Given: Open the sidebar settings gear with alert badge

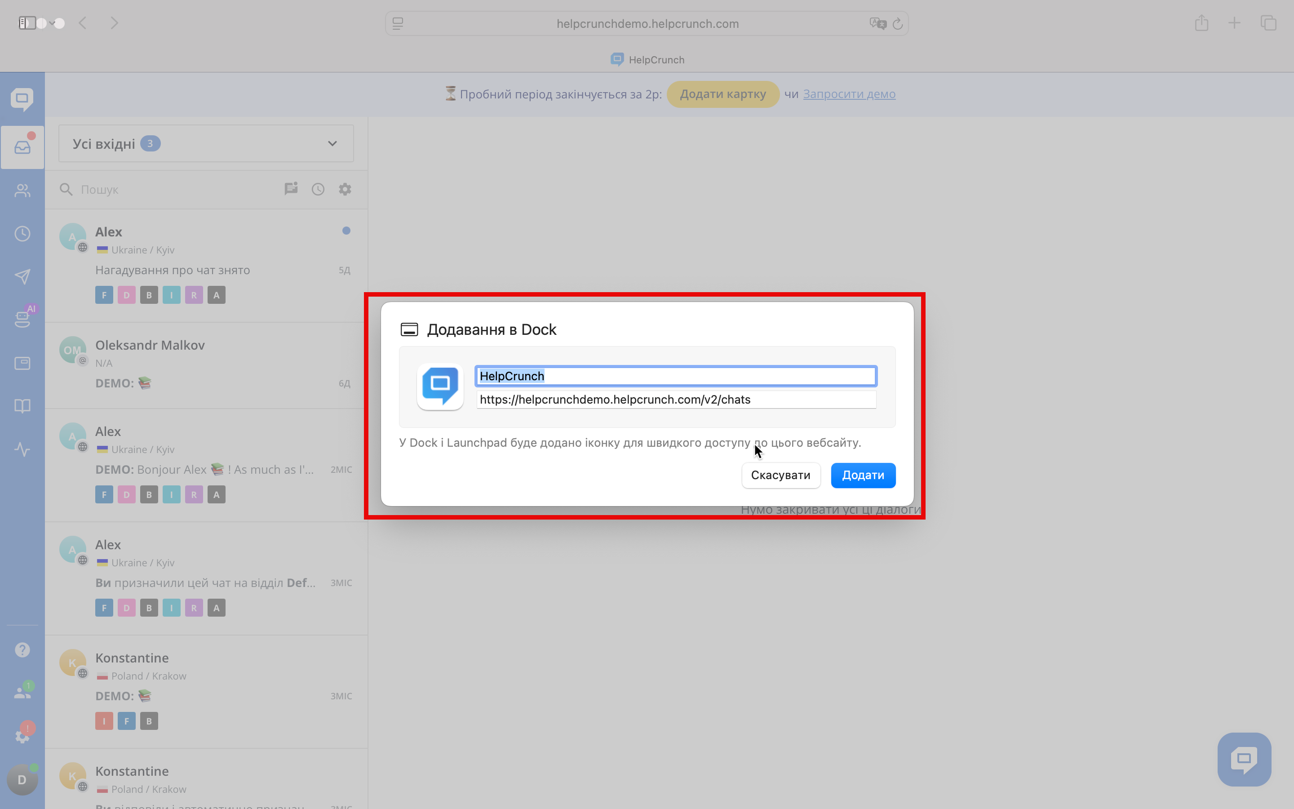Looking at the screenshot, I should pyautogui.click(x=22, y=736).
